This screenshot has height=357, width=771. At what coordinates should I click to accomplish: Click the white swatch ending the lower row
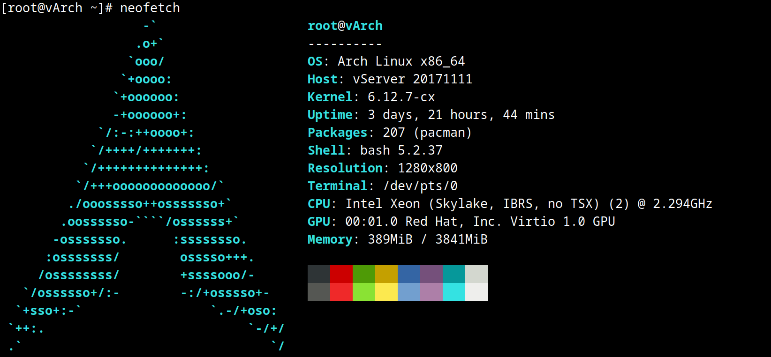tap(476, 292)
